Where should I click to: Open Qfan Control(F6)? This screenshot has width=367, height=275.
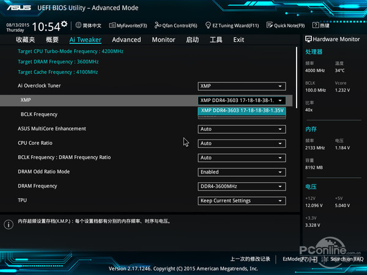point(180,26)
